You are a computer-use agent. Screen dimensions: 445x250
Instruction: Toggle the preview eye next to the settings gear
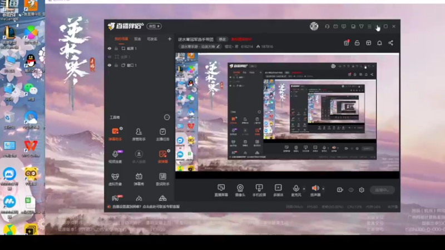click(x=351, y=190)
